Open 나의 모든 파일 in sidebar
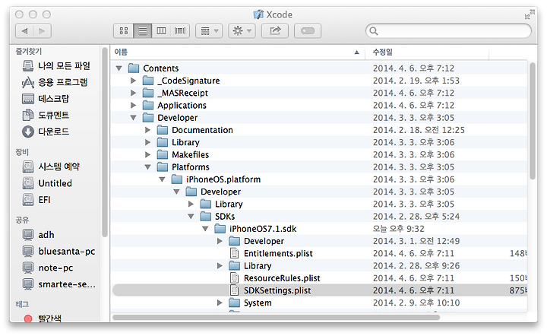Screen dimensions: 547x336 click(x=56, y=65)
